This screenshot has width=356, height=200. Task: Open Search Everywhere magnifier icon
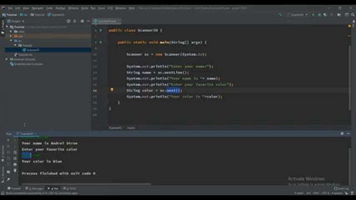353,15
